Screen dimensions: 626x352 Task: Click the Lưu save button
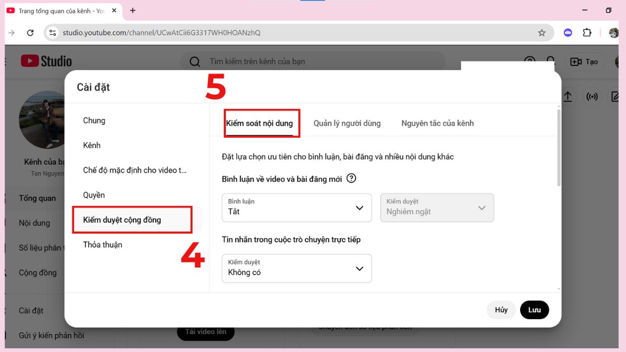click(534, 309)
